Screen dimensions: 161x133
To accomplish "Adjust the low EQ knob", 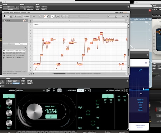I will point(9,123).
